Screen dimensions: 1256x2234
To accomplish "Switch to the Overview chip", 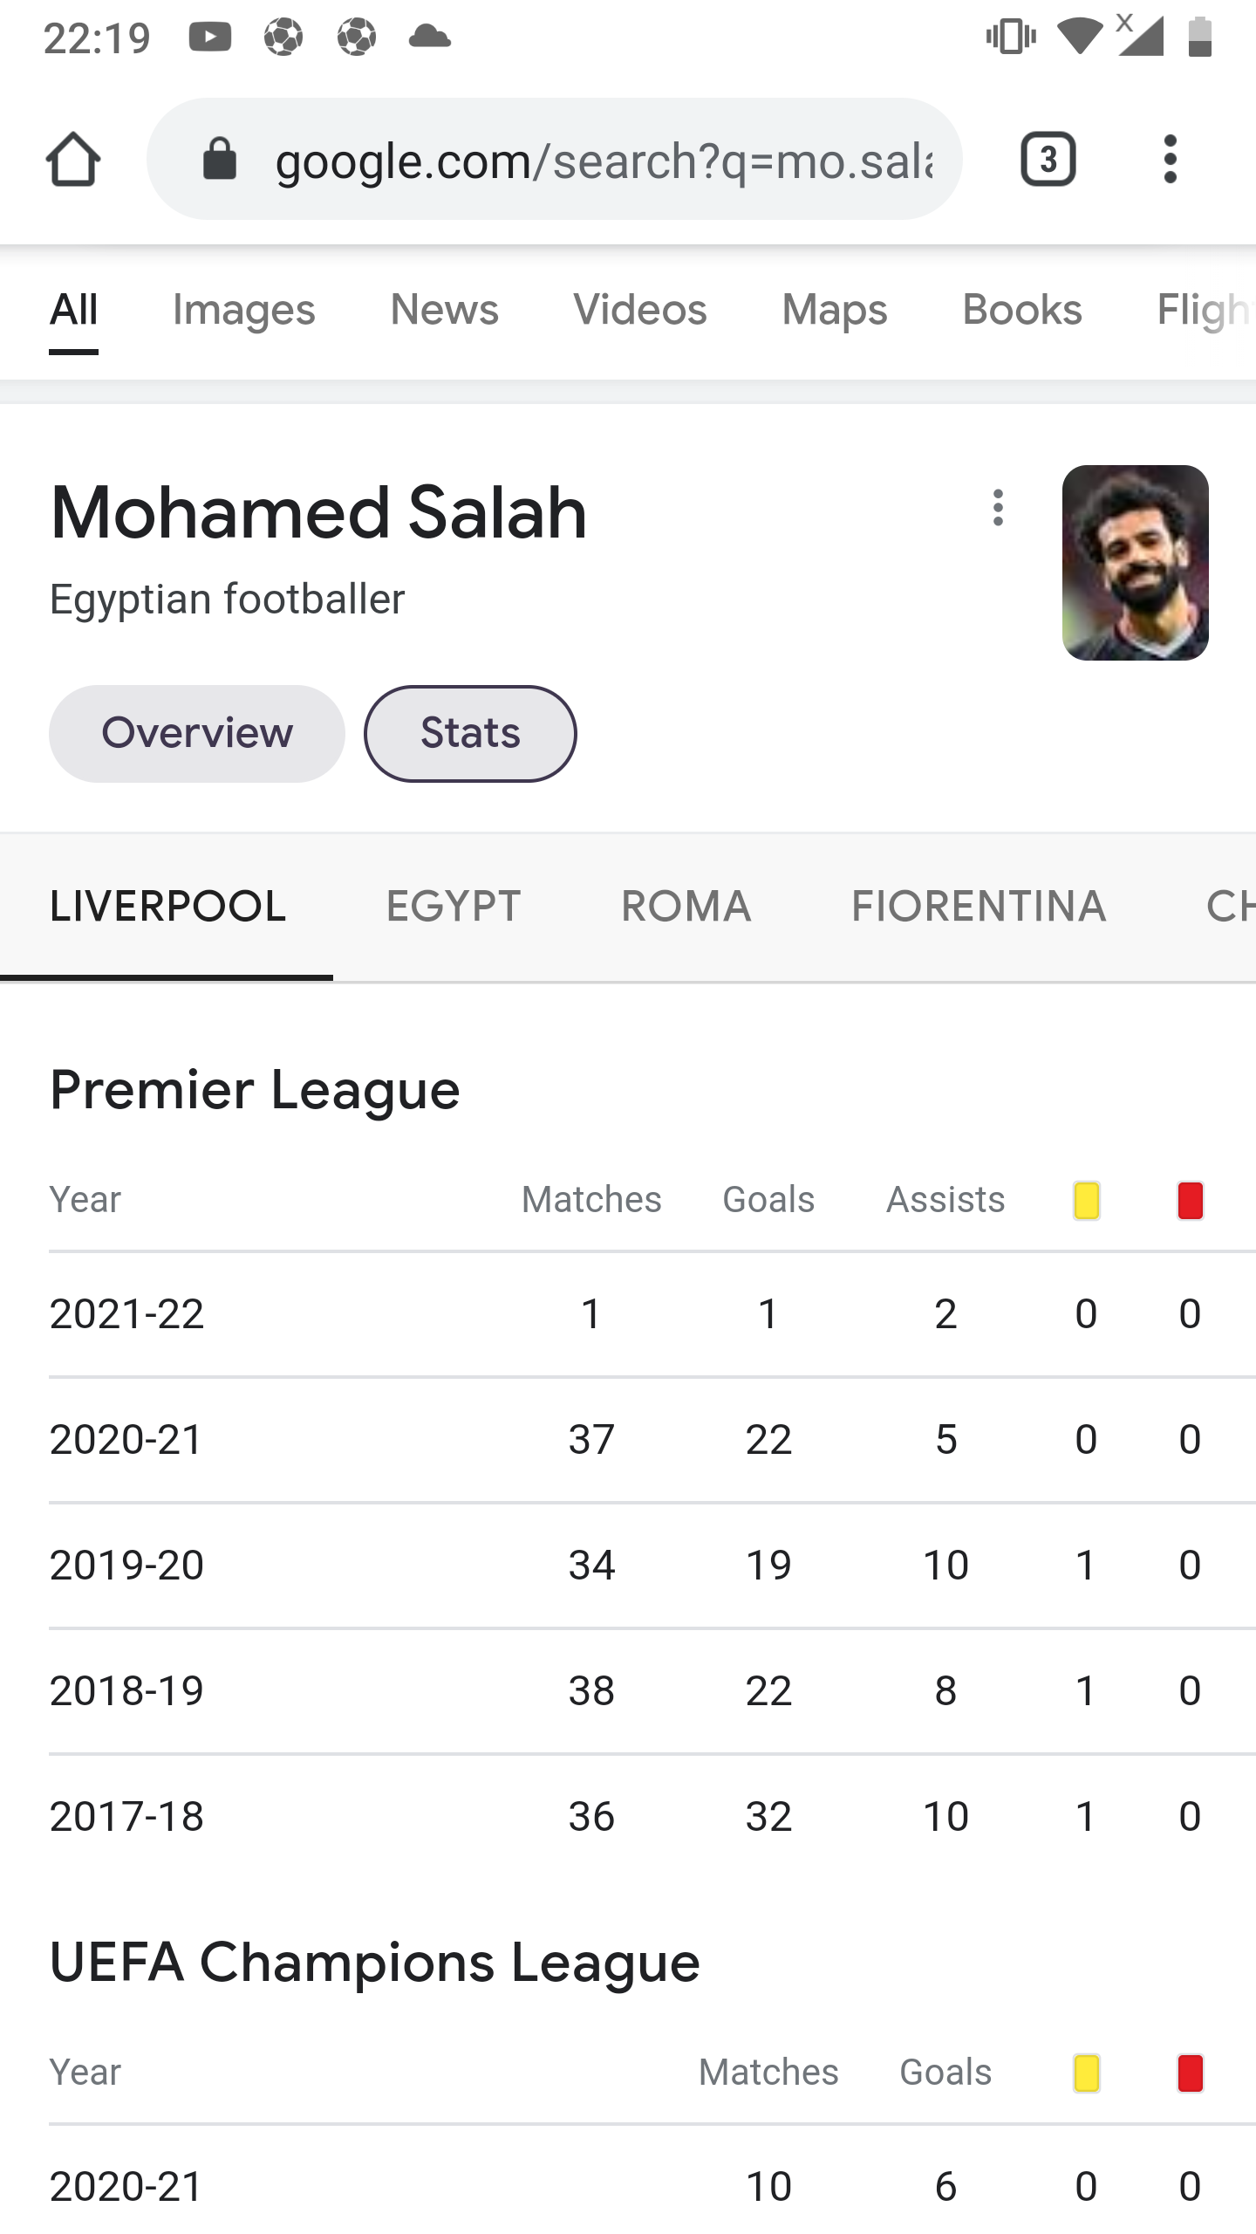I will [x=197, y=733].
